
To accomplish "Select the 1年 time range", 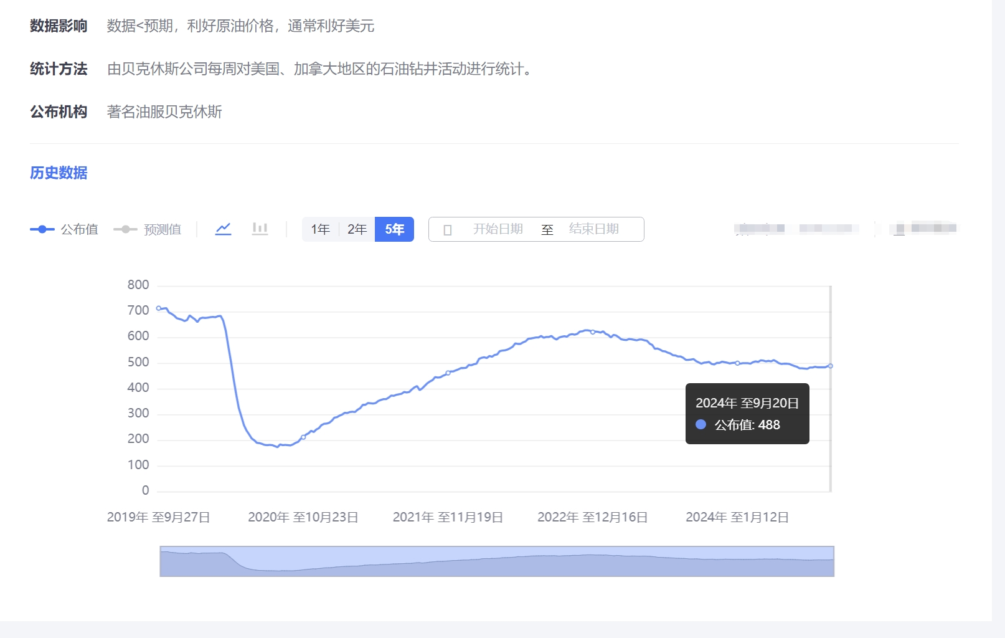I will [x=320, y=229].
